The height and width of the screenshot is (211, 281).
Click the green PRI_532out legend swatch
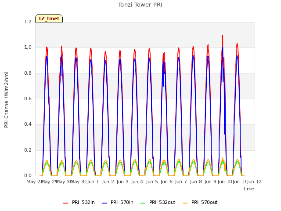[143, 203]
